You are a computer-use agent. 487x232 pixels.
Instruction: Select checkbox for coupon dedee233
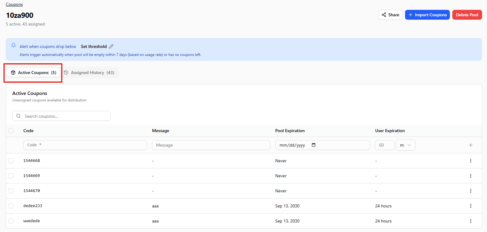(11, 206)
